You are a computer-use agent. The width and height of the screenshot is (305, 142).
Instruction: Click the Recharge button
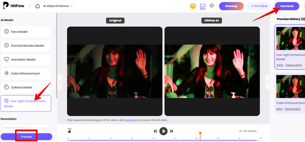[x=231, y=6]
